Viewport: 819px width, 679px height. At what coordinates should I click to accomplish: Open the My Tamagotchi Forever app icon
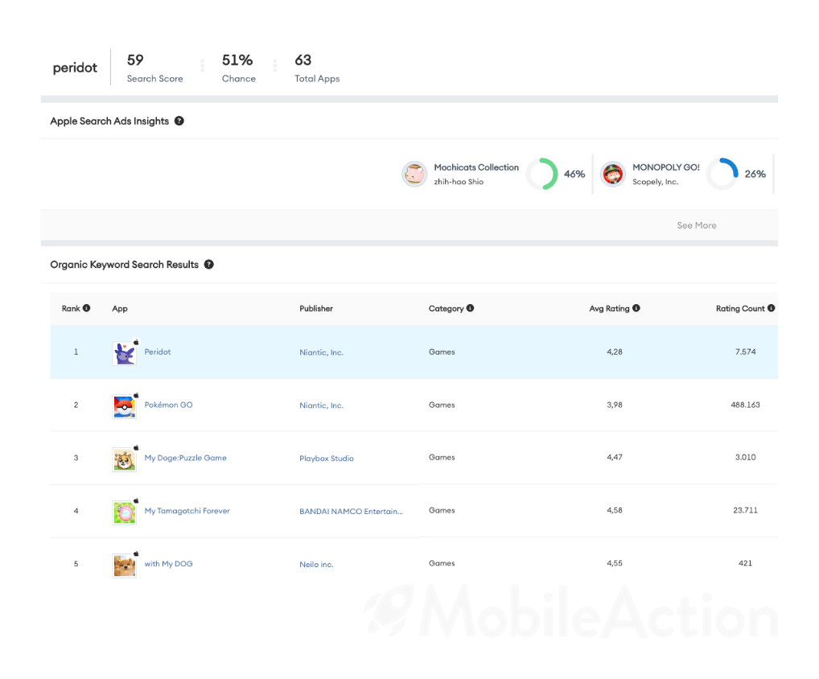point(125,512)
